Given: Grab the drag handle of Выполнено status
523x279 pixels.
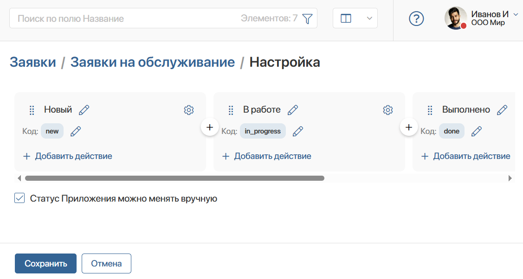Looking at the screenshot, I should point(430,110).
